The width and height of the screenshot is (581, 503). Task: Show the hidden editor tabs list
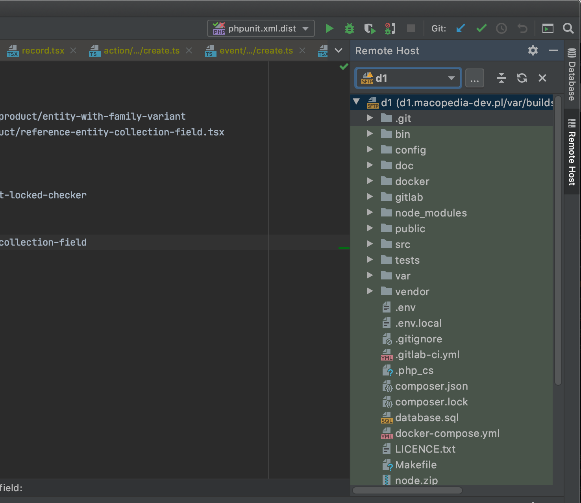click(x=339, y=51)
